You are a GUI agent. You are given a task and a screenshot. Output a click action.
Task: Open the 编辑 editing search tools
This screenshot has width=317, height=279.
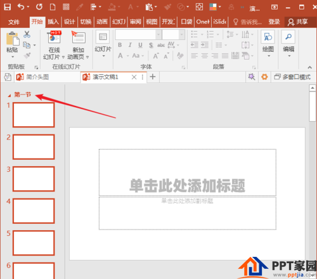[x=288, y=44]
